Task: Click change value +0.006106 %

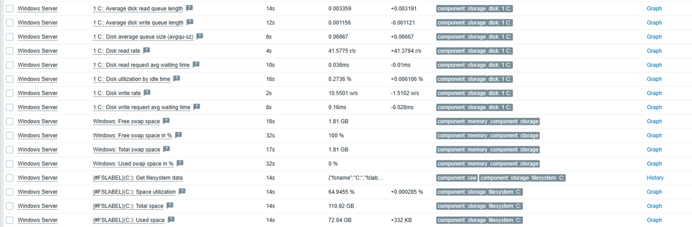Action: click(x=407, y=79)
